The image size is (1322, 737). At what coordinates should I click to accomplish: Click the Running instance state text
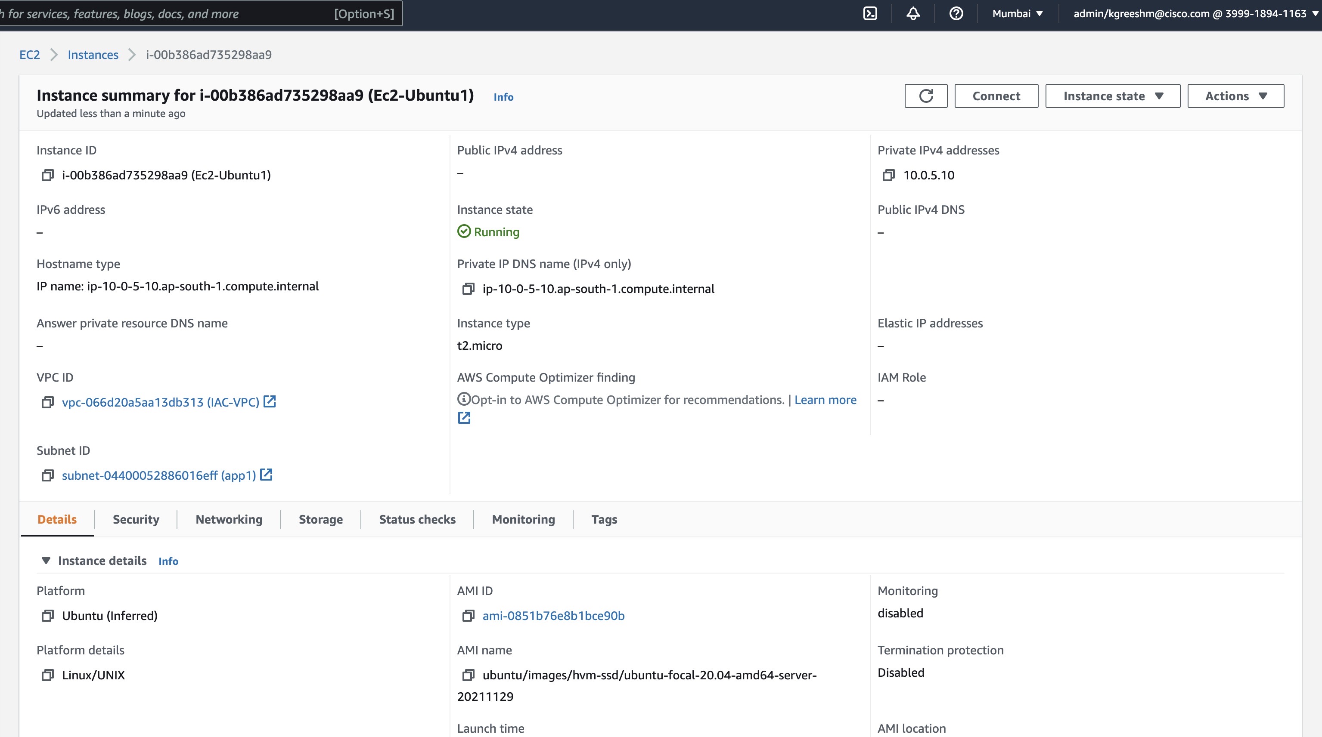click(496, 232)
